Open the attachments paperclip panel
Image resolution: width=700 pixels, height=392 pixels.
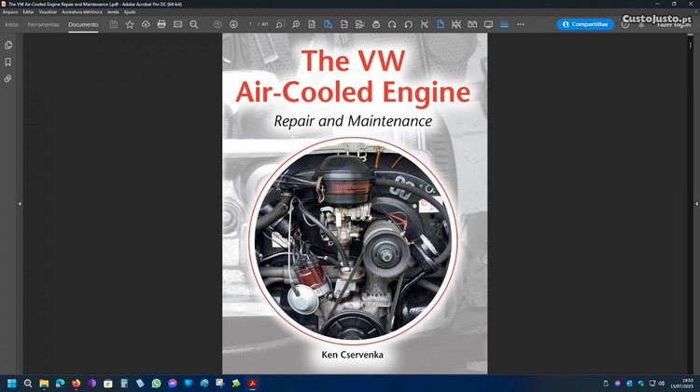8,78
